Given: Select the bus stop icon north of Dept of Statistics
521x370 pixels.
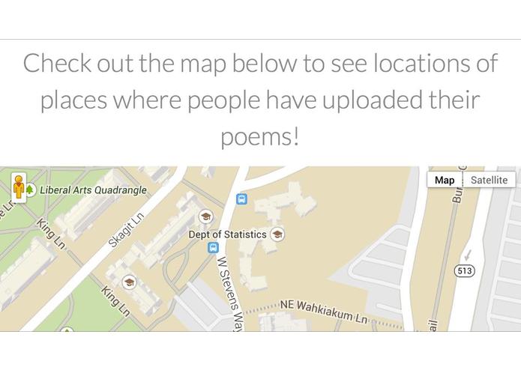Looking at the screenshot, I should (241, 199).
